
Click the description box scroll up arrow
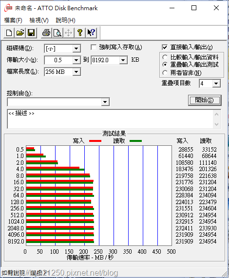pos(216,114)
